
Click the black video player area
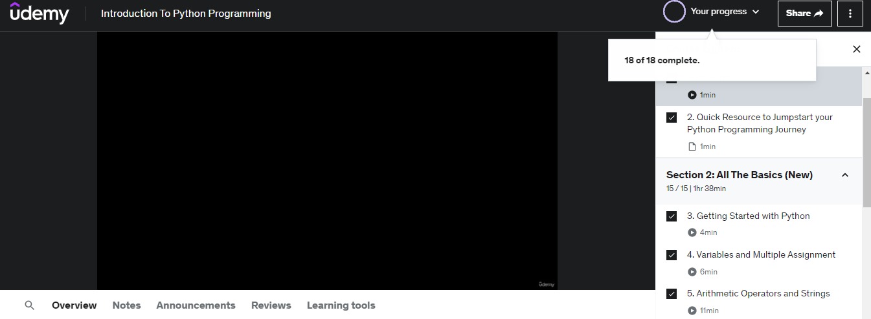tap(327, 160)
